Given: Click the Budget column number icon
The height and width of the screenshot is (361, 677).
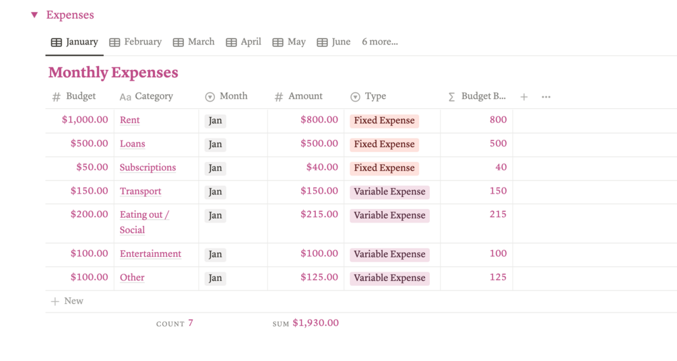Looking at the screenshot, I should coord(57,97).
